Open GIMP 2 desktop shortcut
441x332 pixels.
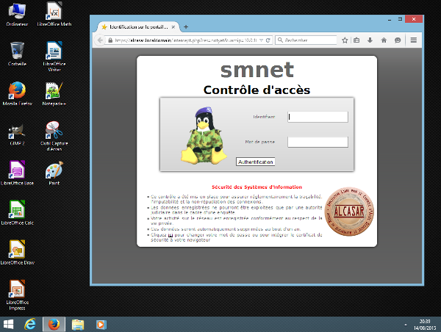point(17,134)
